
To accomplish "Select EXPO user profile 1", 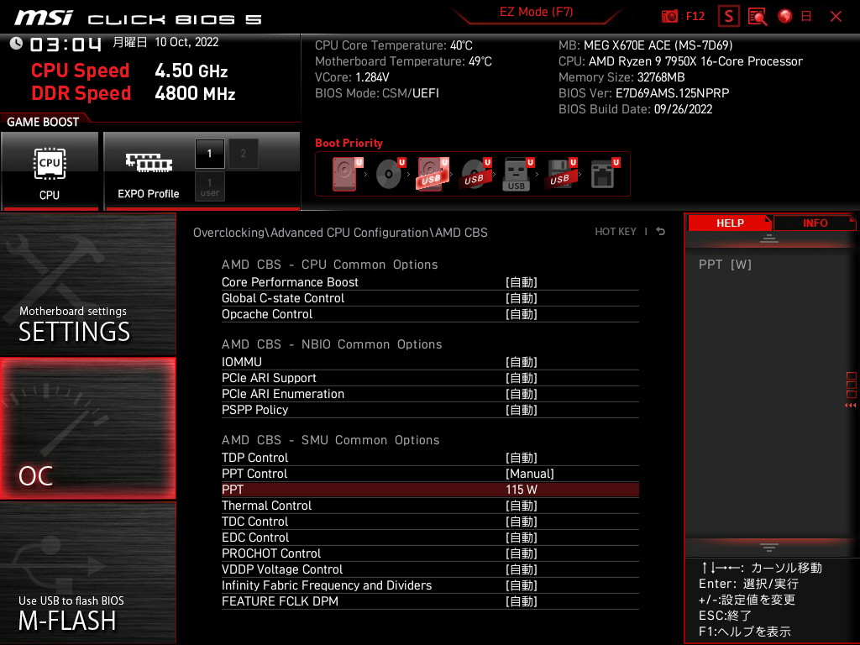I will [x=209, y=186].
